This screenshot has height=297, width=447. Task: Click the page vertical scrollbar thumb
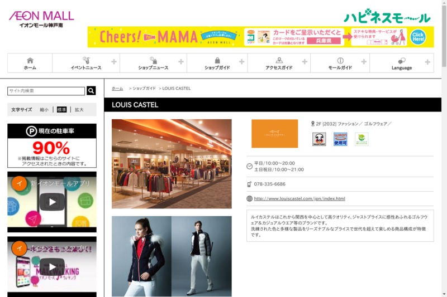coord(444,36)
